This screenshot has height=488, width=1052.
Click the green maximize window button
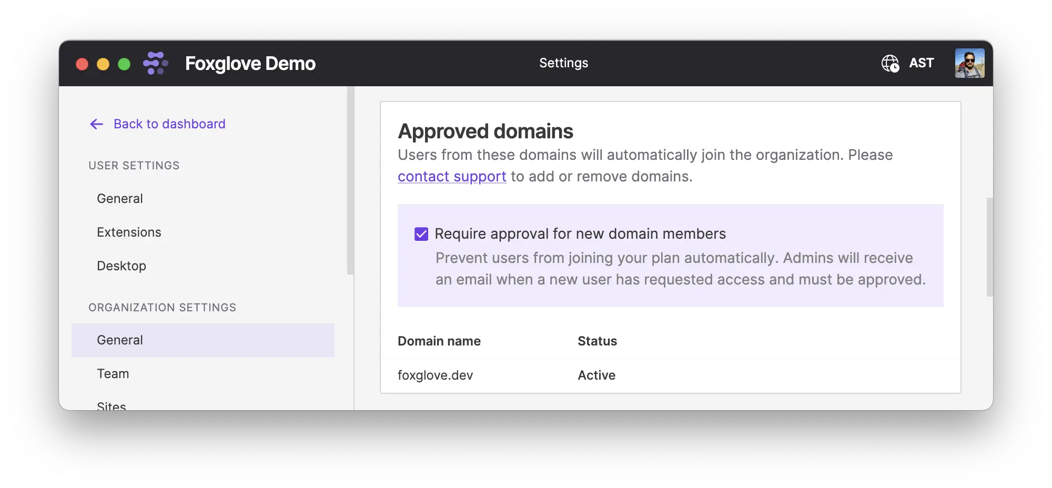tap(124, 64)
